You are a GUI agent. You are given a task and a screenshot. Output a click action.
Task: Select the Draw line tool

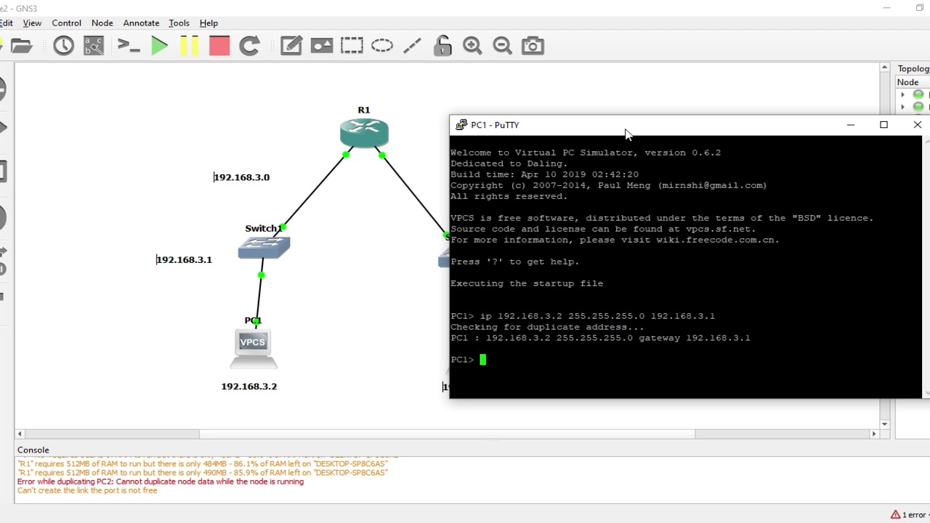click(412, 46)
